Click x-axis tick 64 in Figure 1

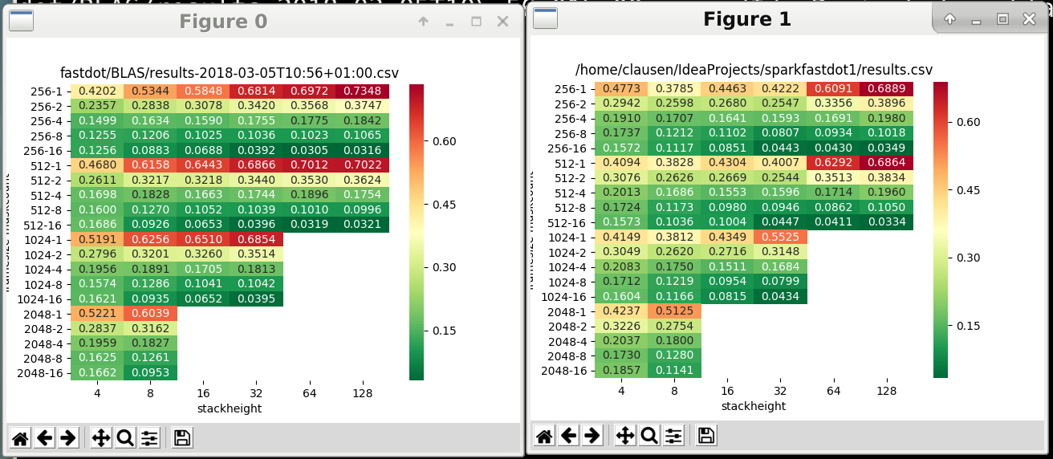(833, 391)
